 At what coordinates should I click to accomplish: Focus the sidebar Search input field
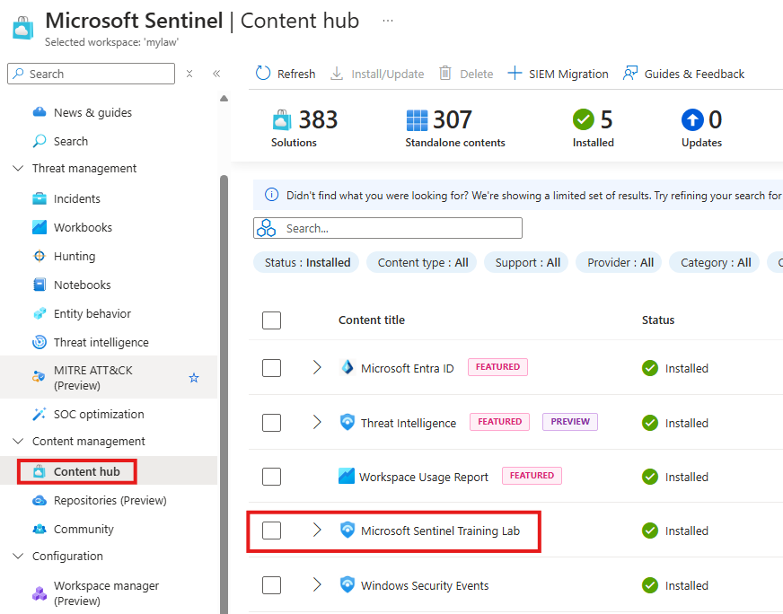92,74
